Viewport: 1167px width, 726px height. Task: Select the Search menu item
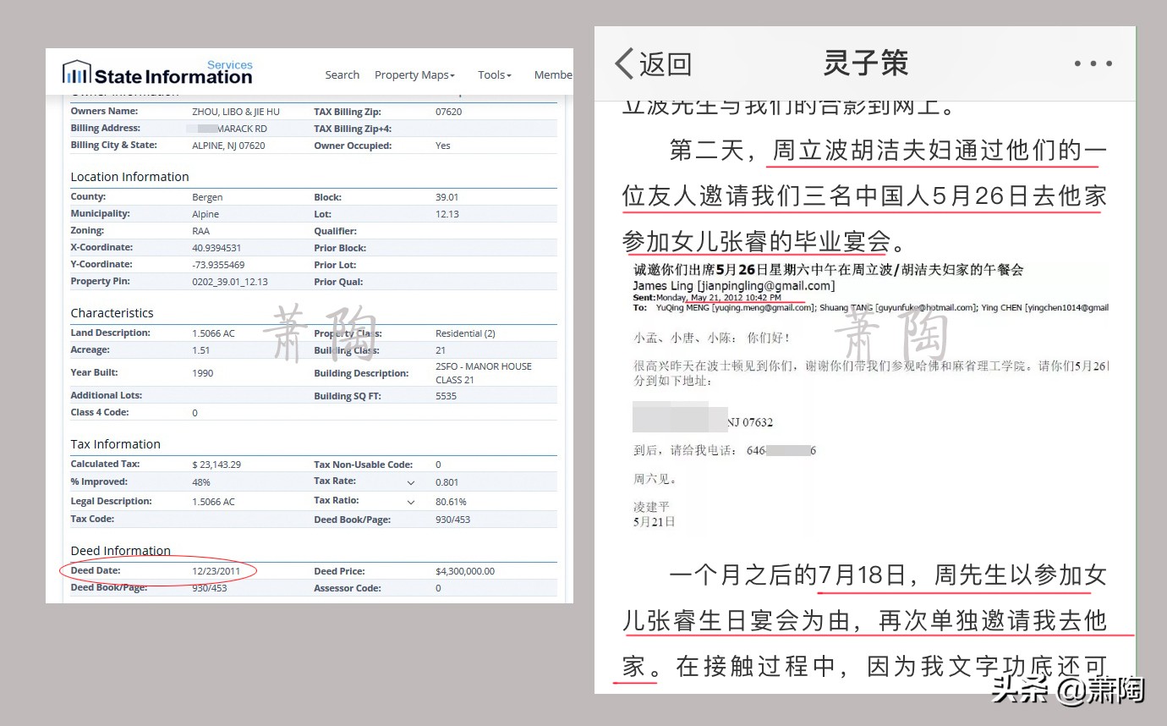click(342, 74)
